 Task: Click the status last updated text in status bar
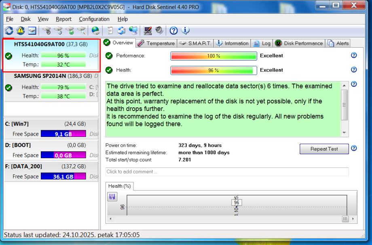pyautogui.click(x=72, y=235)
